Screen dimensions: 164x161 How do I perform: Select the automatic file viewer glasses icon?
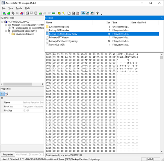[83, 13]
